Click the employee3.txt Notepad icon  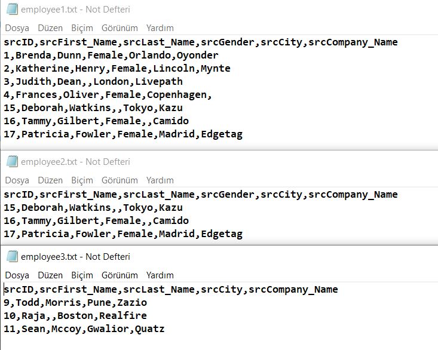(x=12, y=256)
